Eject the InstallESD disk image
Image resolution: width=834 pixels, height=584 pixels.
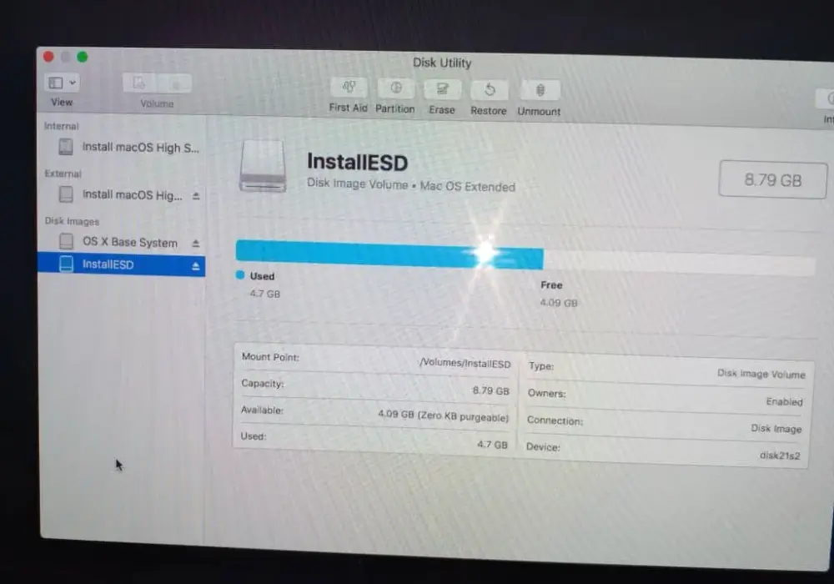coord(196,266)
